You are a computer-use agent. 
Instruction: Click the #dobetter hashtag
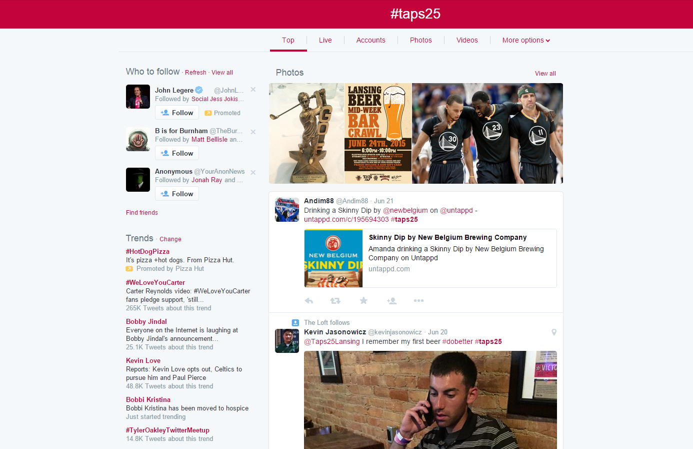tap(457, 341)
